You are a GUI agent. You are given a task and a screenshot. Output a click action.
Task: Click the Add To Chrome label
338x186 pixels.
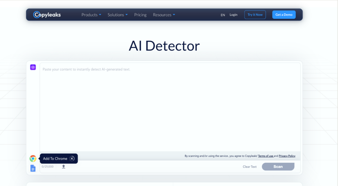pyautogui.click(x=55, y=159)
